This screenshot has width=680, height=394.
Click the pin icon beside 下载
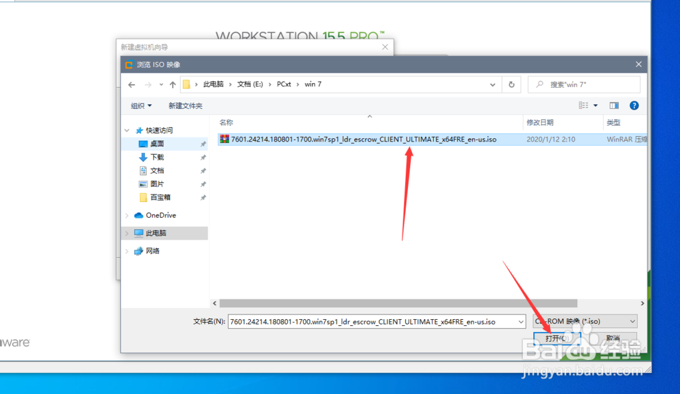click(203, 157)
